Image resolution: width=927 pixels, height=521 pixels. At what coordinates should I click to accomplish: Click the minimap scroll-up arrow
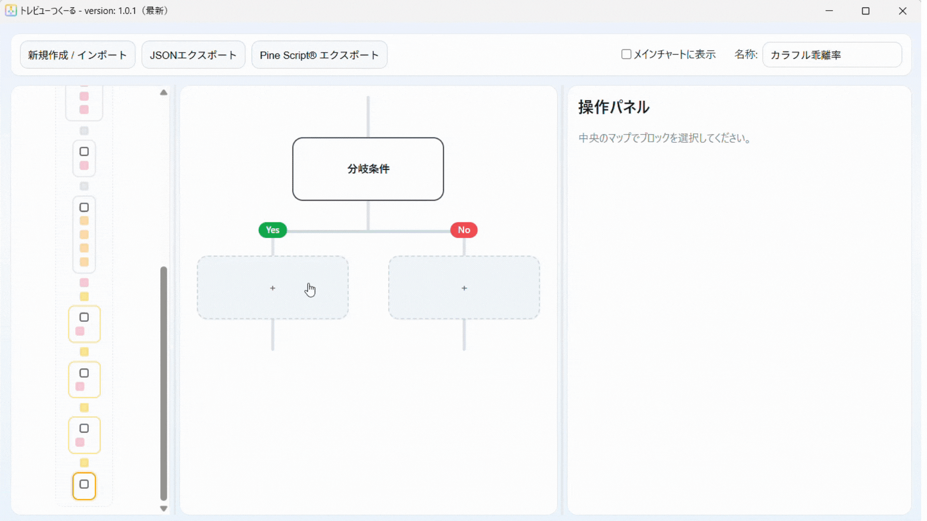click(x=164, y=93)
